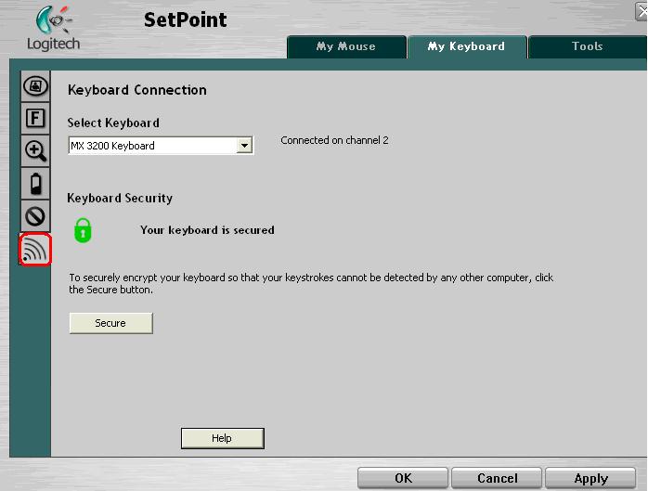648x491 pixels.
Task: Click the 'Connected on channel 2' status text
Action: click(334, 140)
